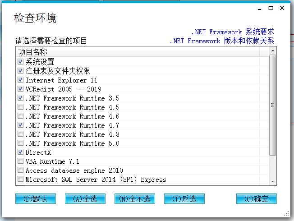This screenshot has height=221, width=294.
Task: Click the (D)默认 button
Action: [x=35, y=199]
